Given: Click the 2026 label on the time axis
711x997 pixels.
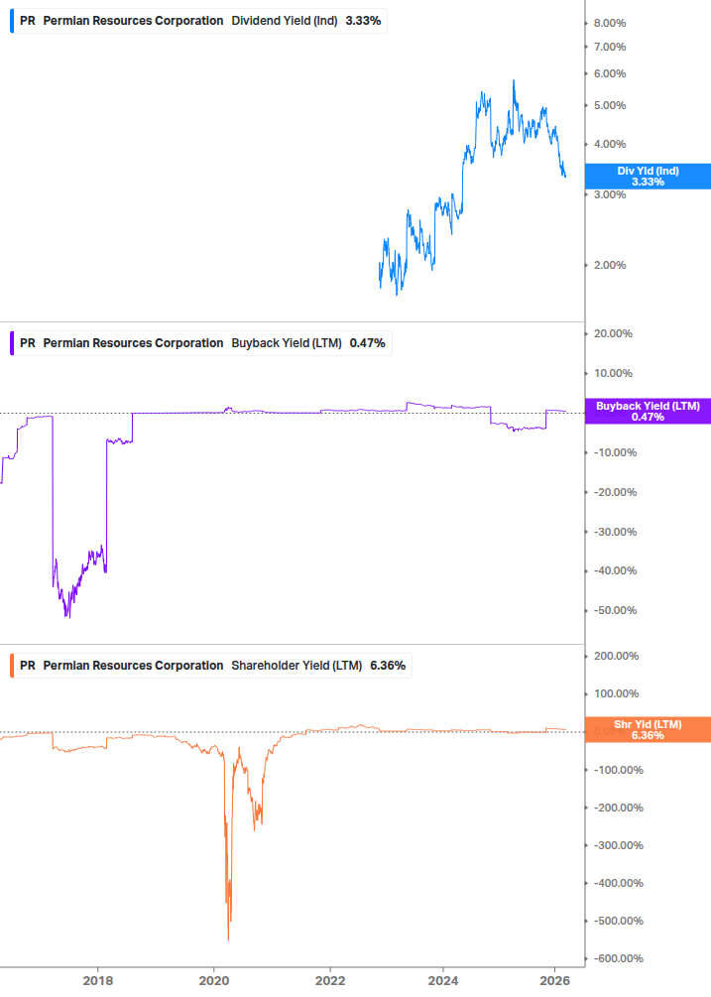Looking at the screenshot, I should (555, 981).
